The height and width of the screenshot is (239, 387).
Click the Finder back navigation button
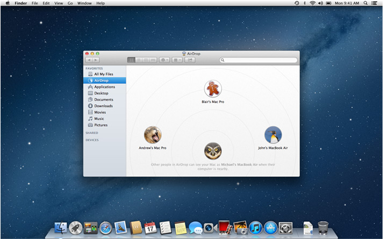[x=89, y=60]
